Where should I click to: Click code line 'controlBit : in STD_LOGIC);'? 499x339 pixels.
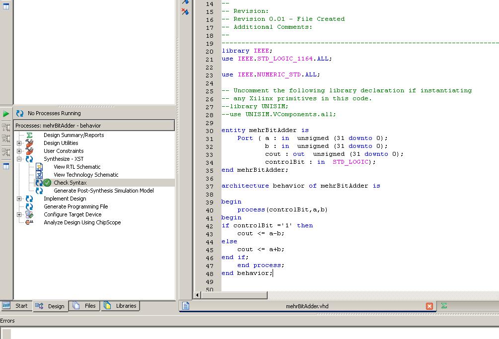320,162
